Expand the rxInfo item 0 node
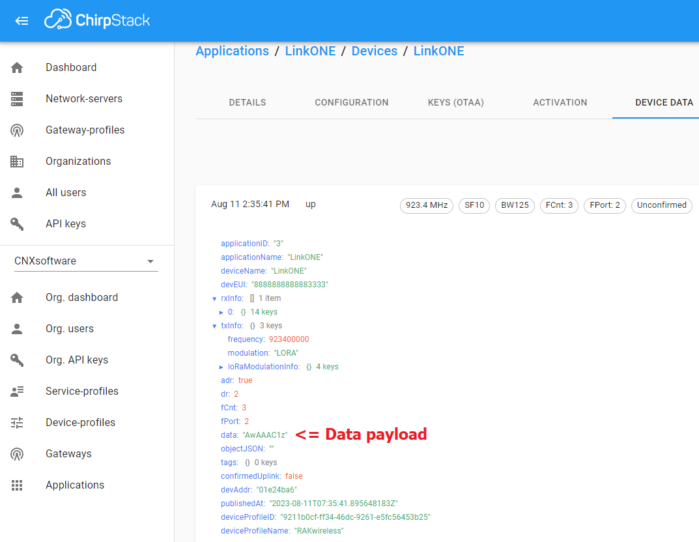 (221, 313)
